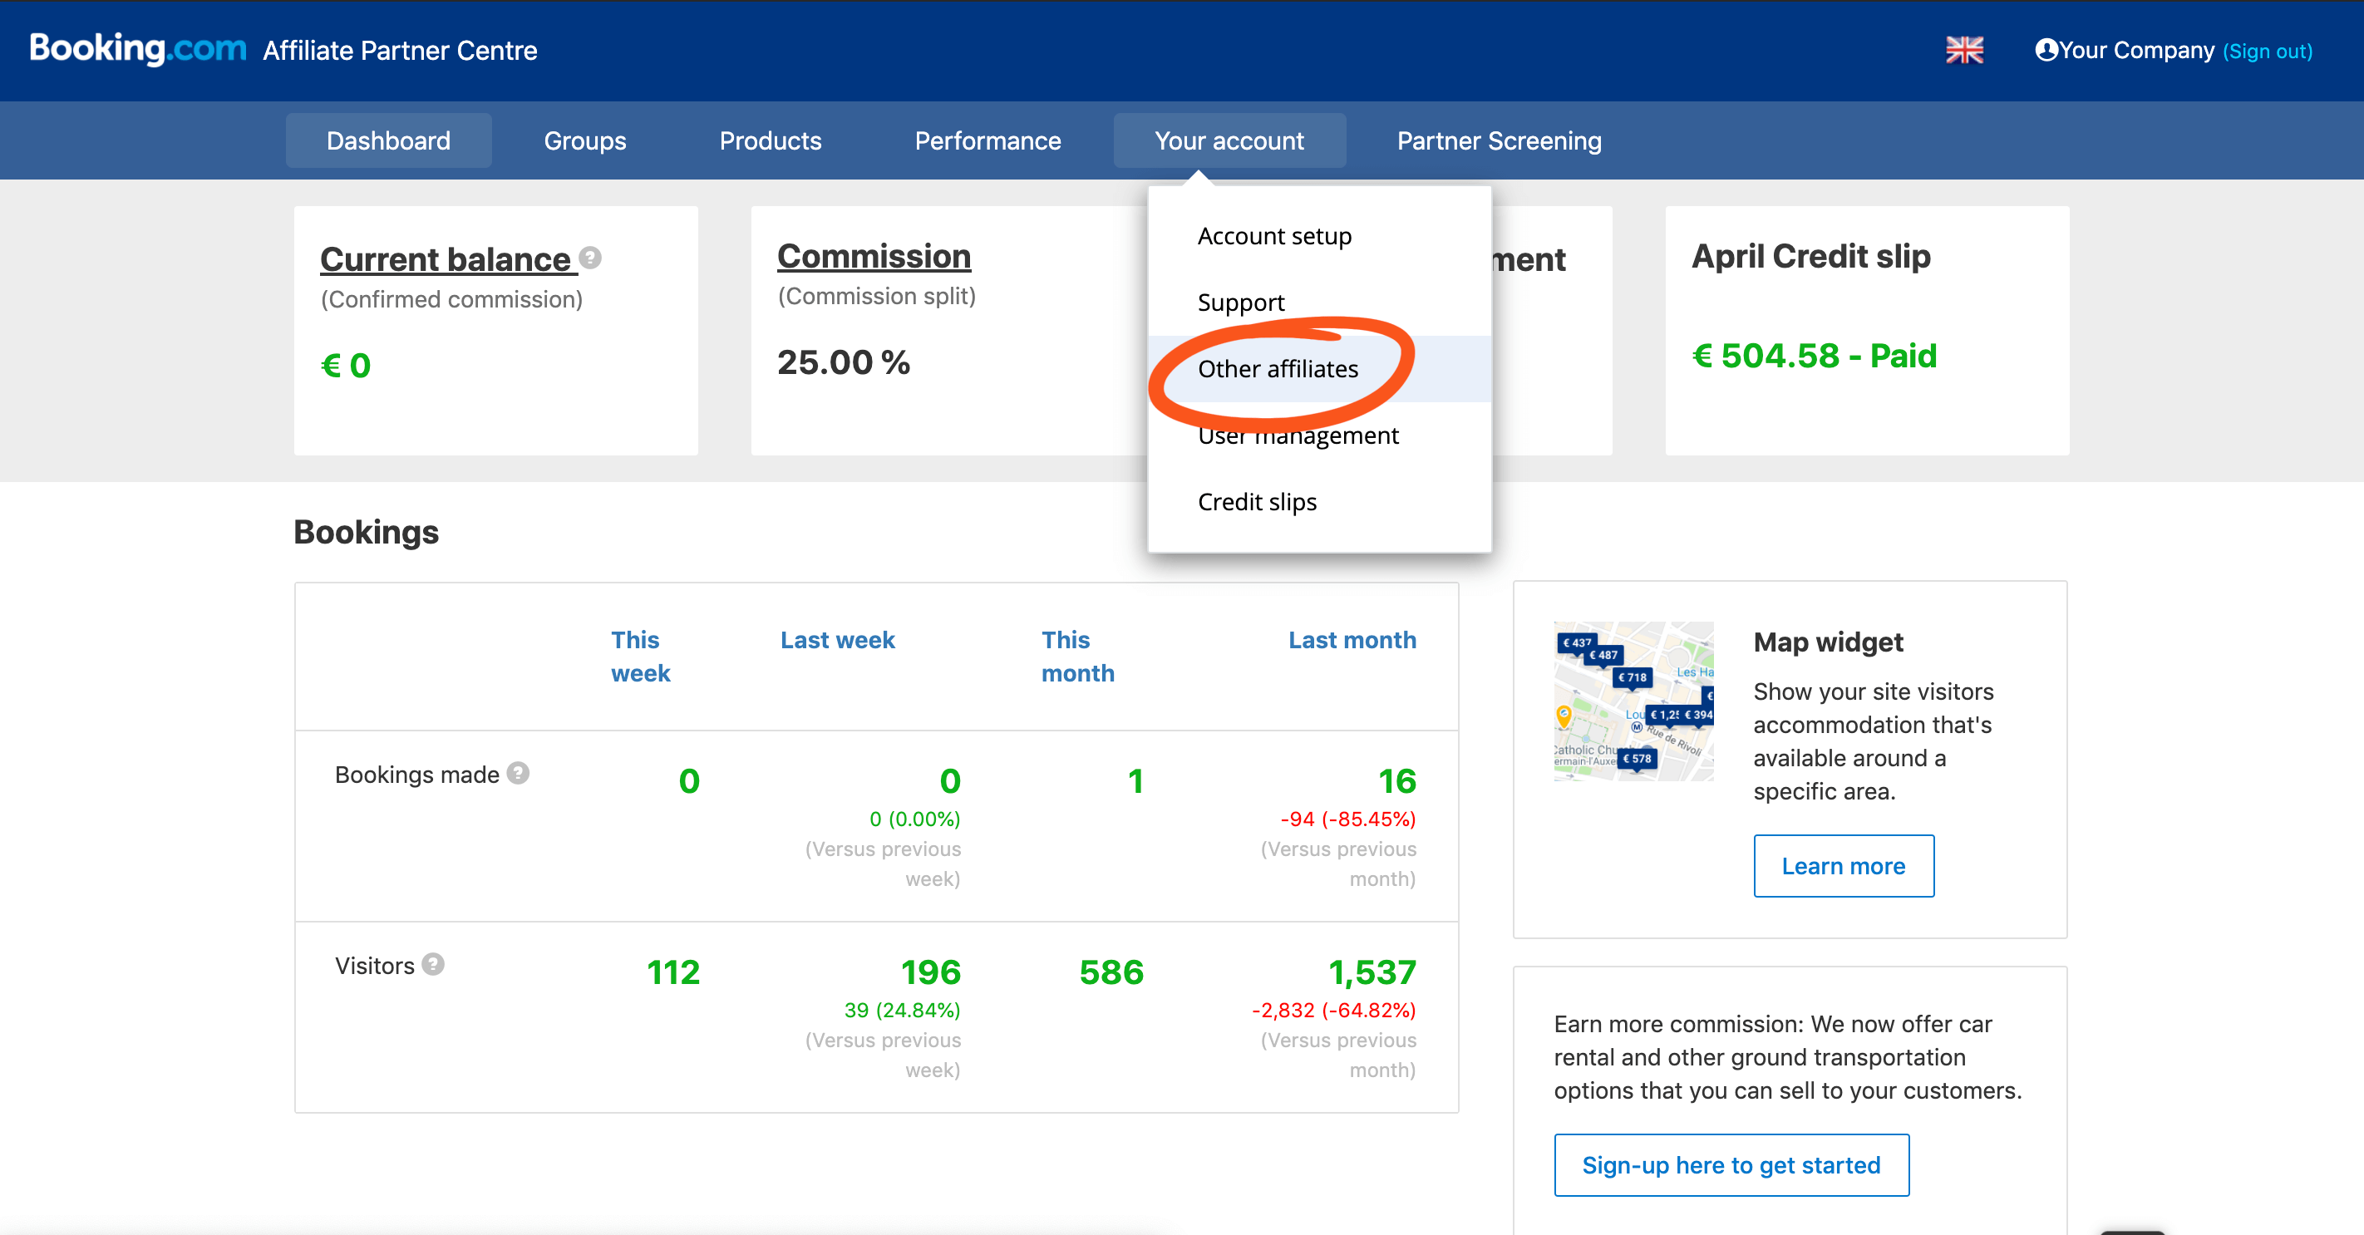Select Account setup from the dropdown
Screen dimensions: 2364x1235
1320,236
